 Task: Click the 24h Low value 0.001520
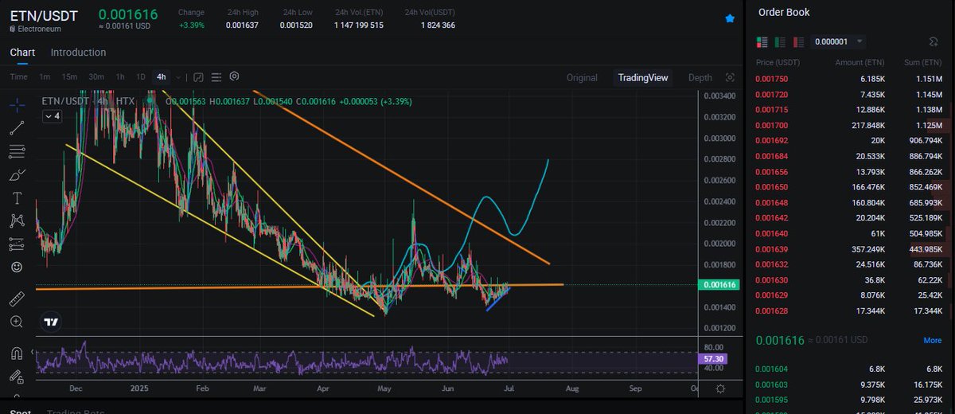tap(296, 25)
